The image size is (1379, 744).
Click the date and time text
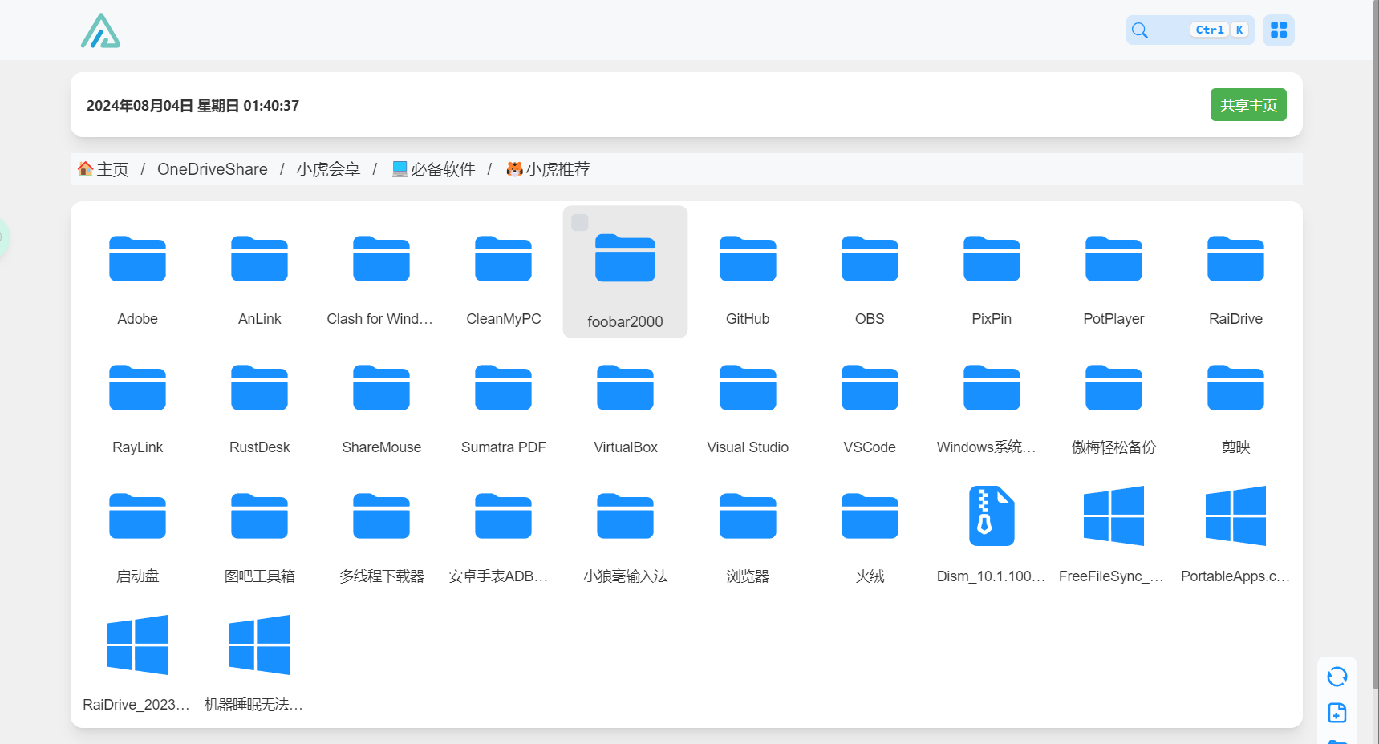click(193, 106)
